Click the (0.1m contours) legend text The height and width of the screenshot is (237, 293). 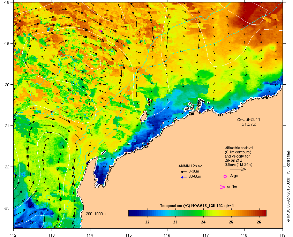[238, 152]
